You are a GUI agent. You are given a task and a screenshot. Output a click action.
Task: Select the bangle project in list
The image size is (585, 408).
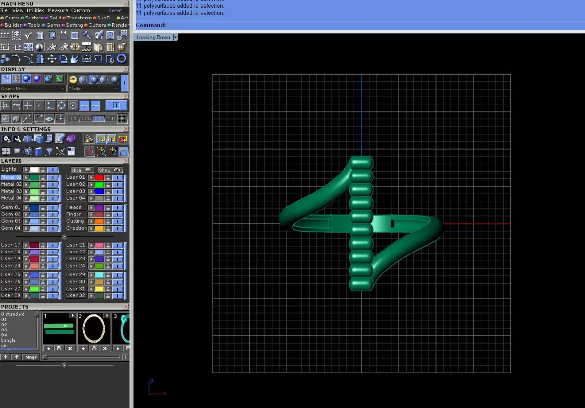click(x=8, y=340)
